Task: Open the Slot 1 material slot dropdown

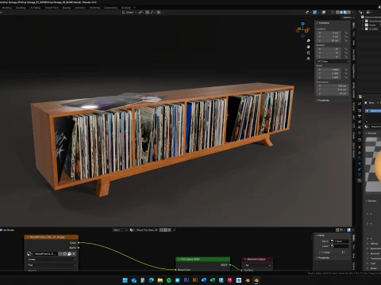Action: click(x=121, y=230)
